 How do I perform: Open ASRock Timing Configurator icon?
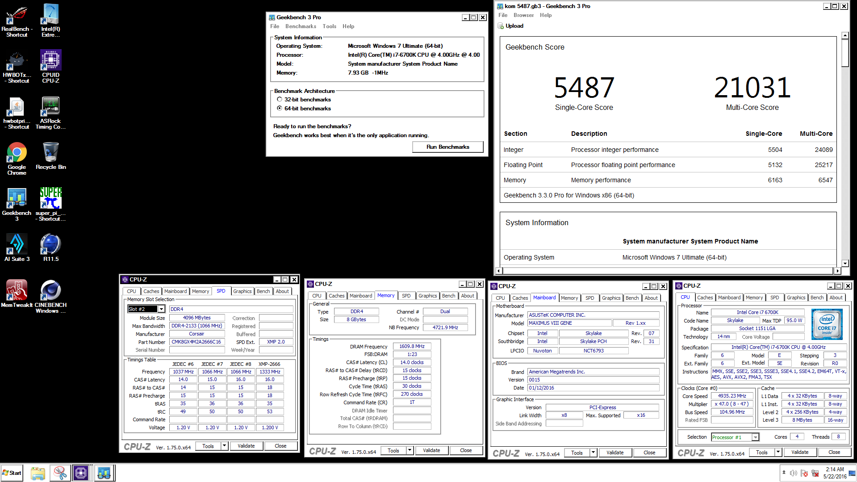pyautogui.click(x=50, y=113)
